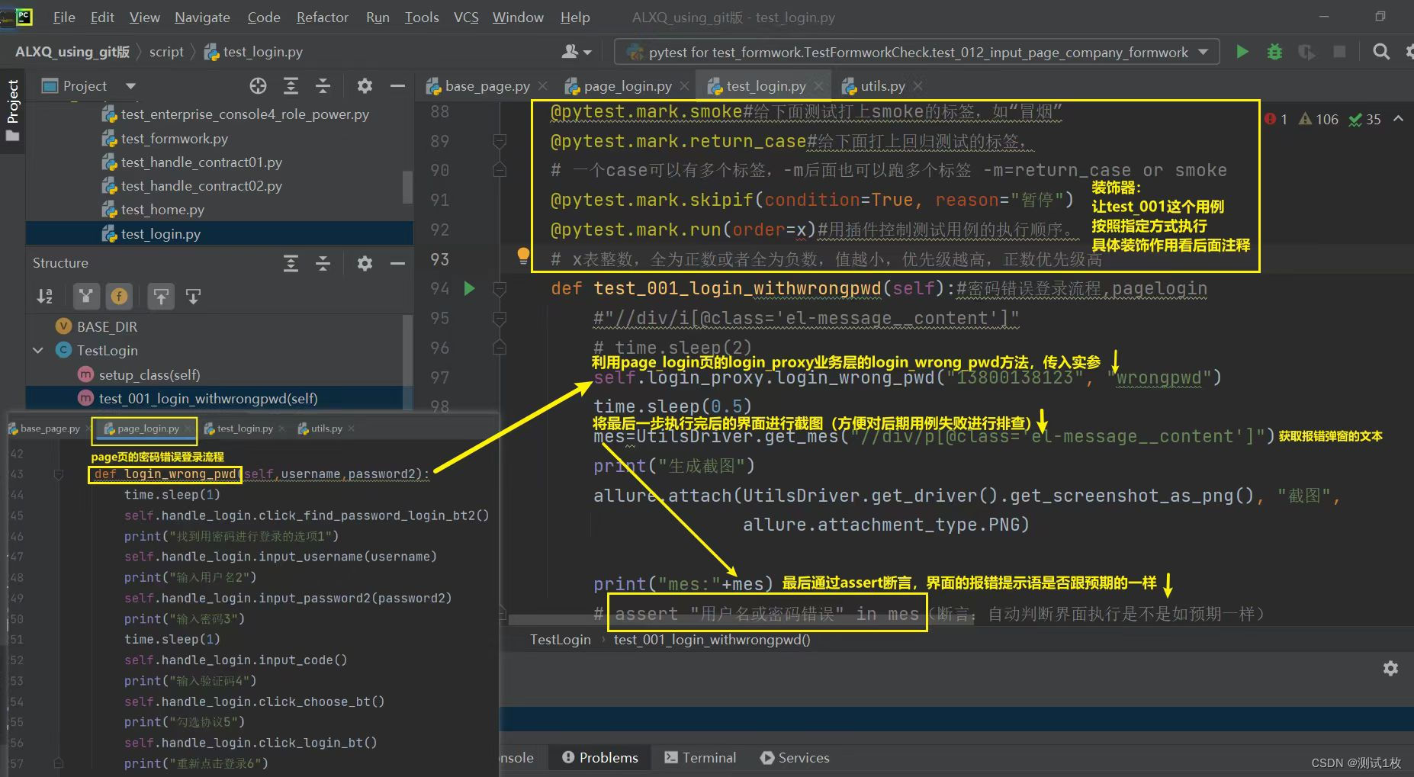Show intention actions light bulb

523,255
